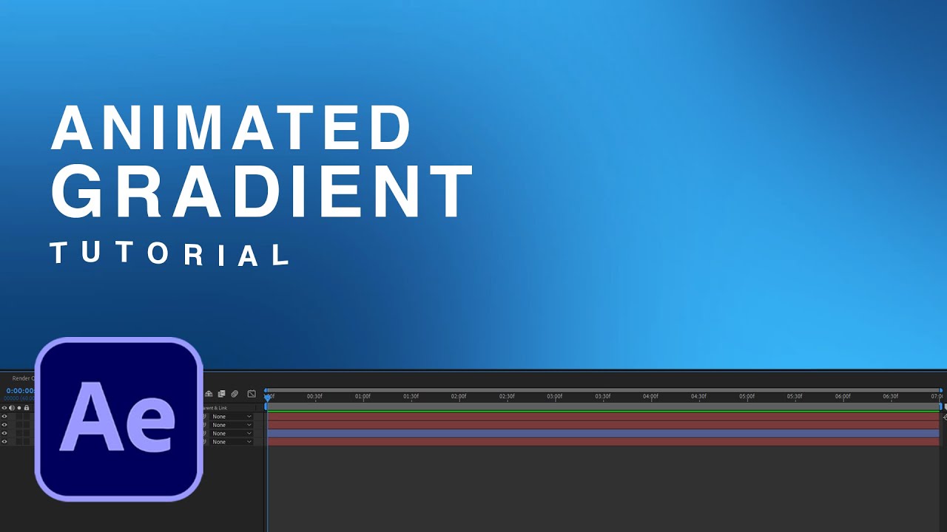The image size is (947, 532).
Task: Click the time navigator bar above ruler
Action: point(603,389)
